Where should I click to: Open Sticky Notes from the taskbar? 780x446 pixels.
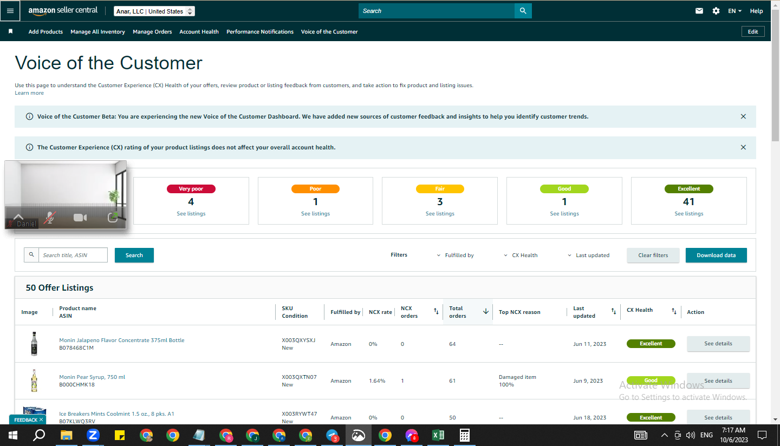tap(120, 435)
